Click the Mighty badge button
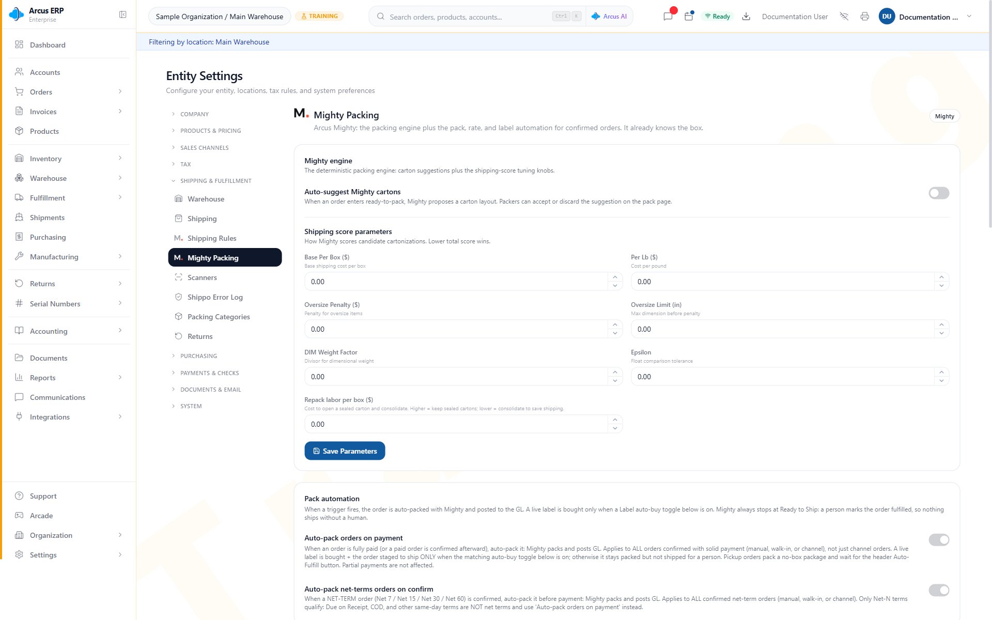This screenshot has width=992, height=620. 944,116
